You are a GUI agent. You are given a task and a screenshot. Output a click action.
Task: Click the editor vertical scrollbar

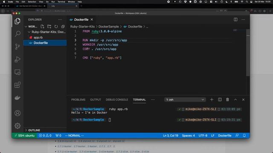point(248,53)
